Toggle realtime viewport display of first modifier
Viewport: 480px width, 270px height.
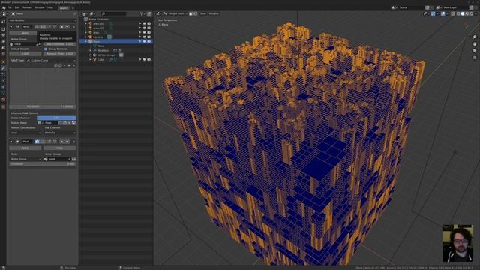pyautogui.click(x=43, y=27)
